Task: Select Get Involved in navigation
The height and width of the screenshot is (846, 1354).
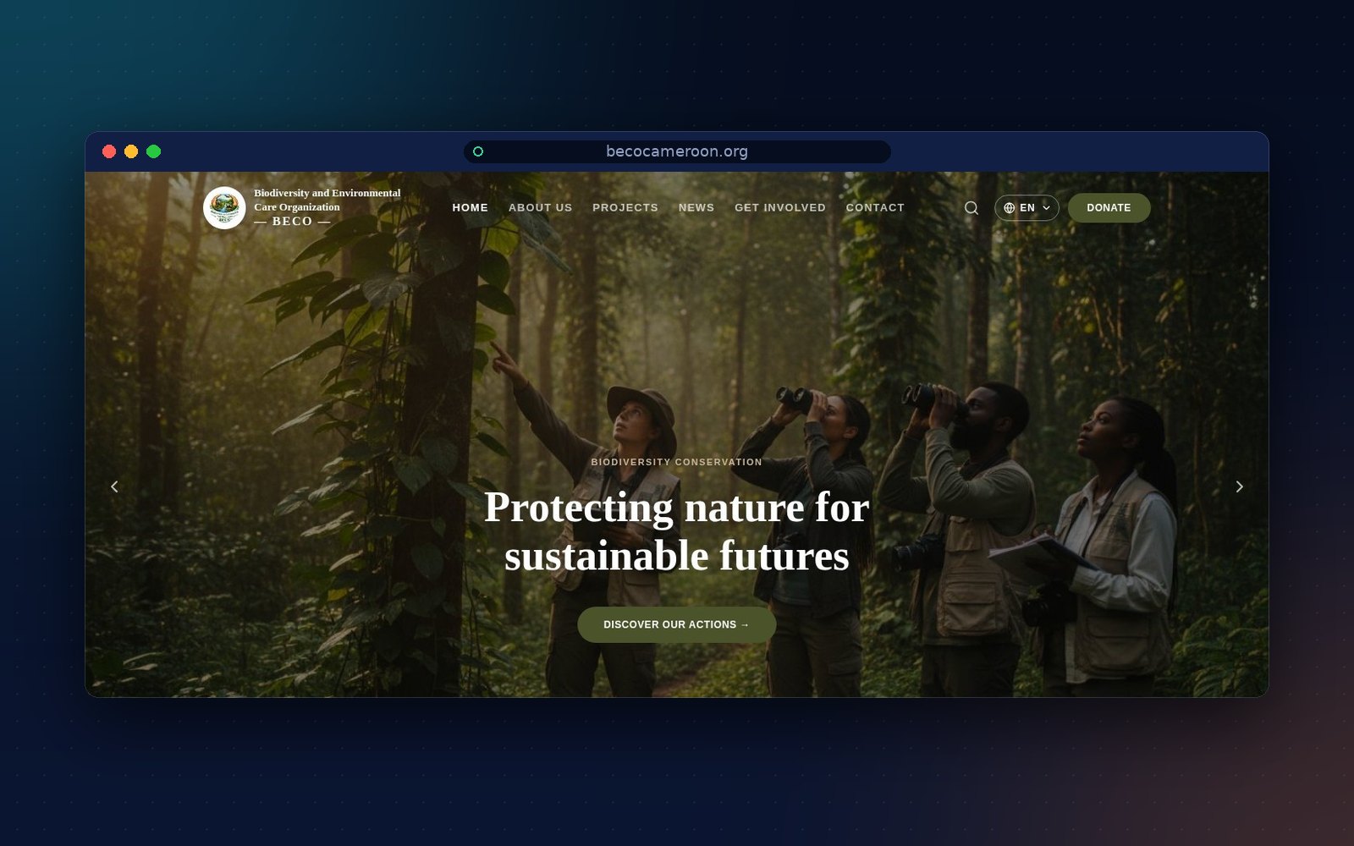Action: (780, 207)
